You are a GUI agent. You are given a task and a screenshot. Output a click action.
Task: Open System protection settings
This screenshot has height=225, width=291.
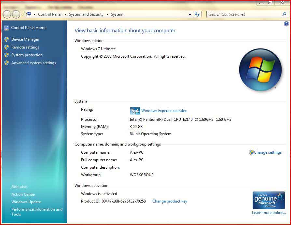coord(27,55)
